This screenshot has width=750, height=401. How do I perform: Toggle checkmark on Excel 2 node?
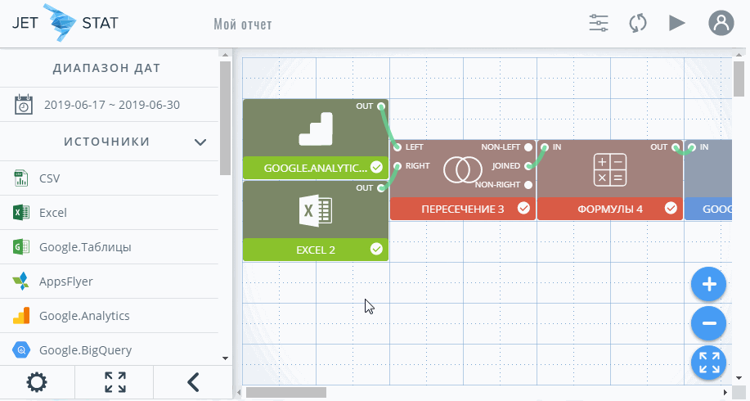pyautogui.click(x=376, y=249)
